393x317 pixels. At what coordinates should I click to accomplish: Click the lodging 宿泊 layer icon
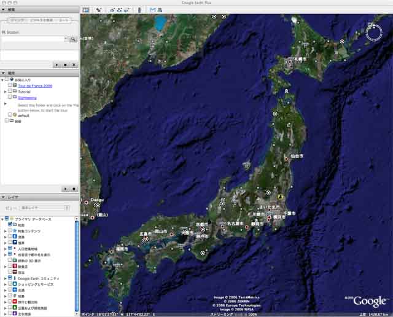[15, 272]
